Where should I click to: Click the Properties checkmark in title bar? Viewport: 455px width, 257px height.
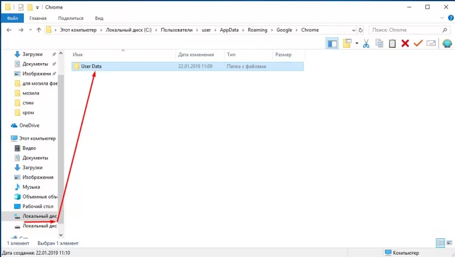(x=20, y=7)
